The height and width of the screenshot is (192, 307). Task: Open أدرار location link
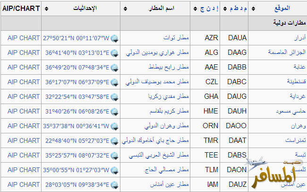[x=300, y=38]
